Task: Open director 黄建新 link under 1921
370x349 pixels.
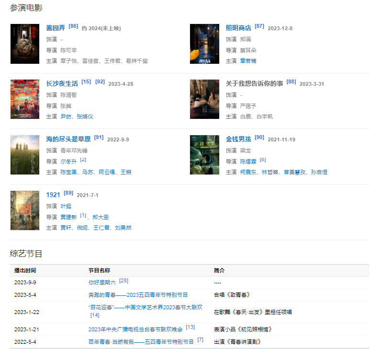Action: (68, 217)
